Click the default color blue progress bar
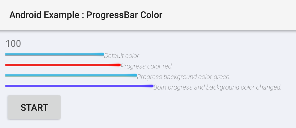The image size is (296, 128). 55,55
